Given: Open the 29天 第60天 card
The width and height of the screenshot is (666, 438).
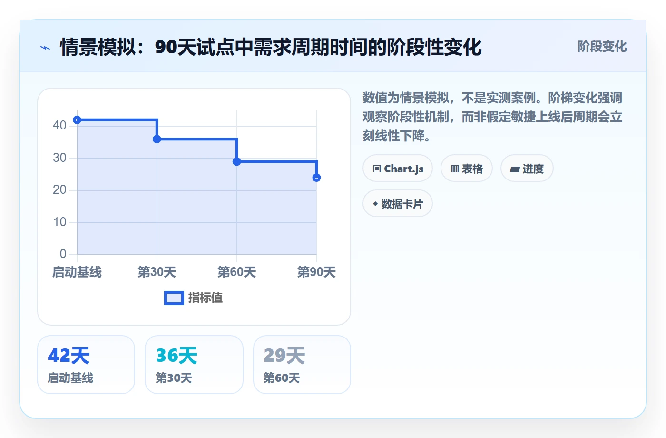Looking at the screenshot, I should 302,365.
